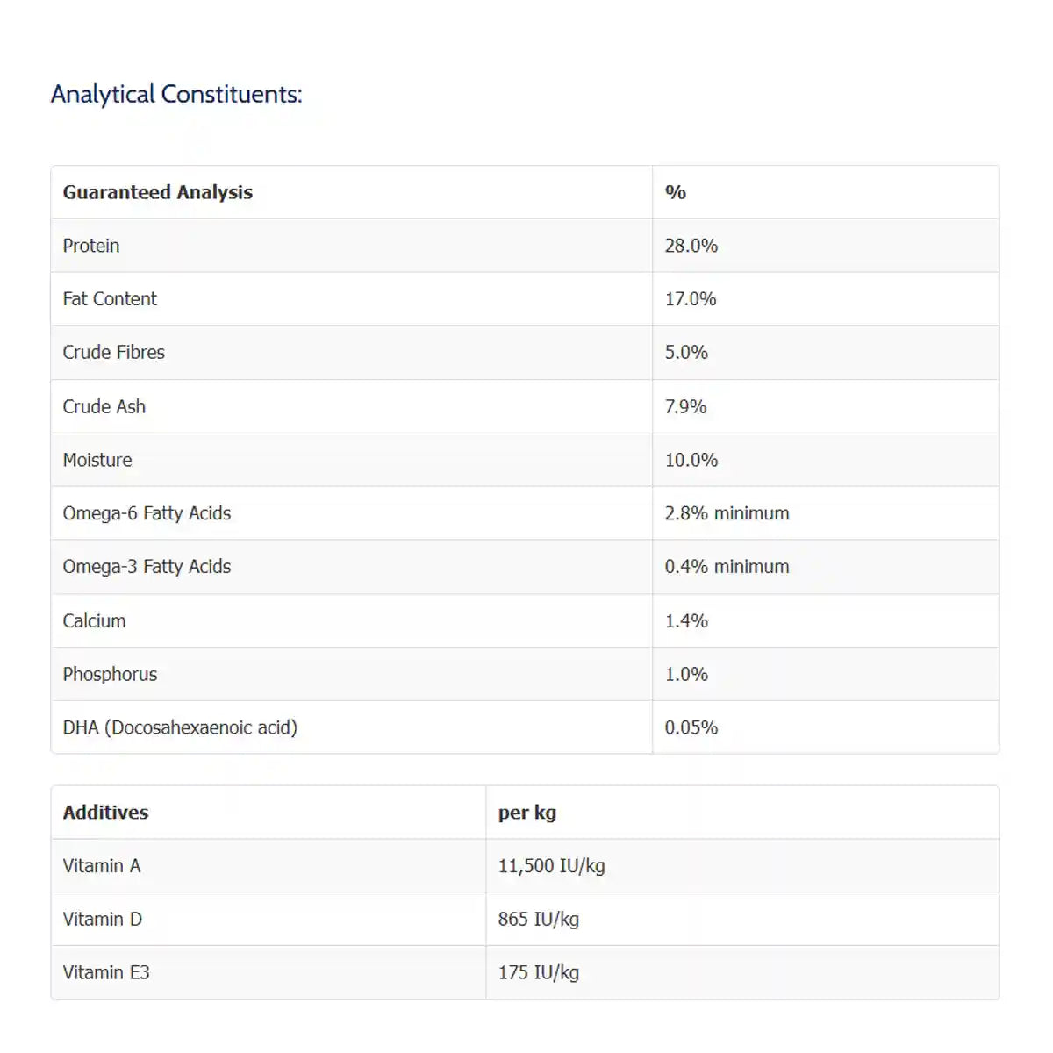
Task: Click the Additives column header
Action: tap(105, 813)
